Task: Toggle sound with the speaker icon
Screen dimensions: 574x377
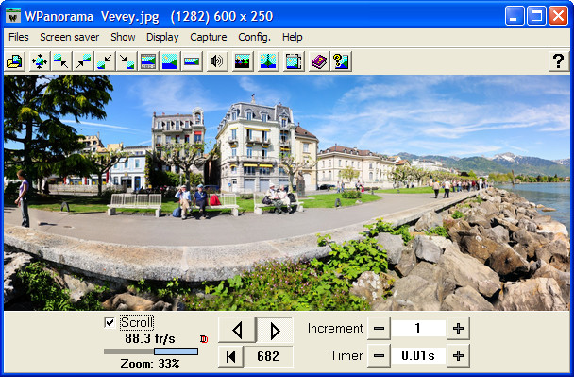Action: 217,61
